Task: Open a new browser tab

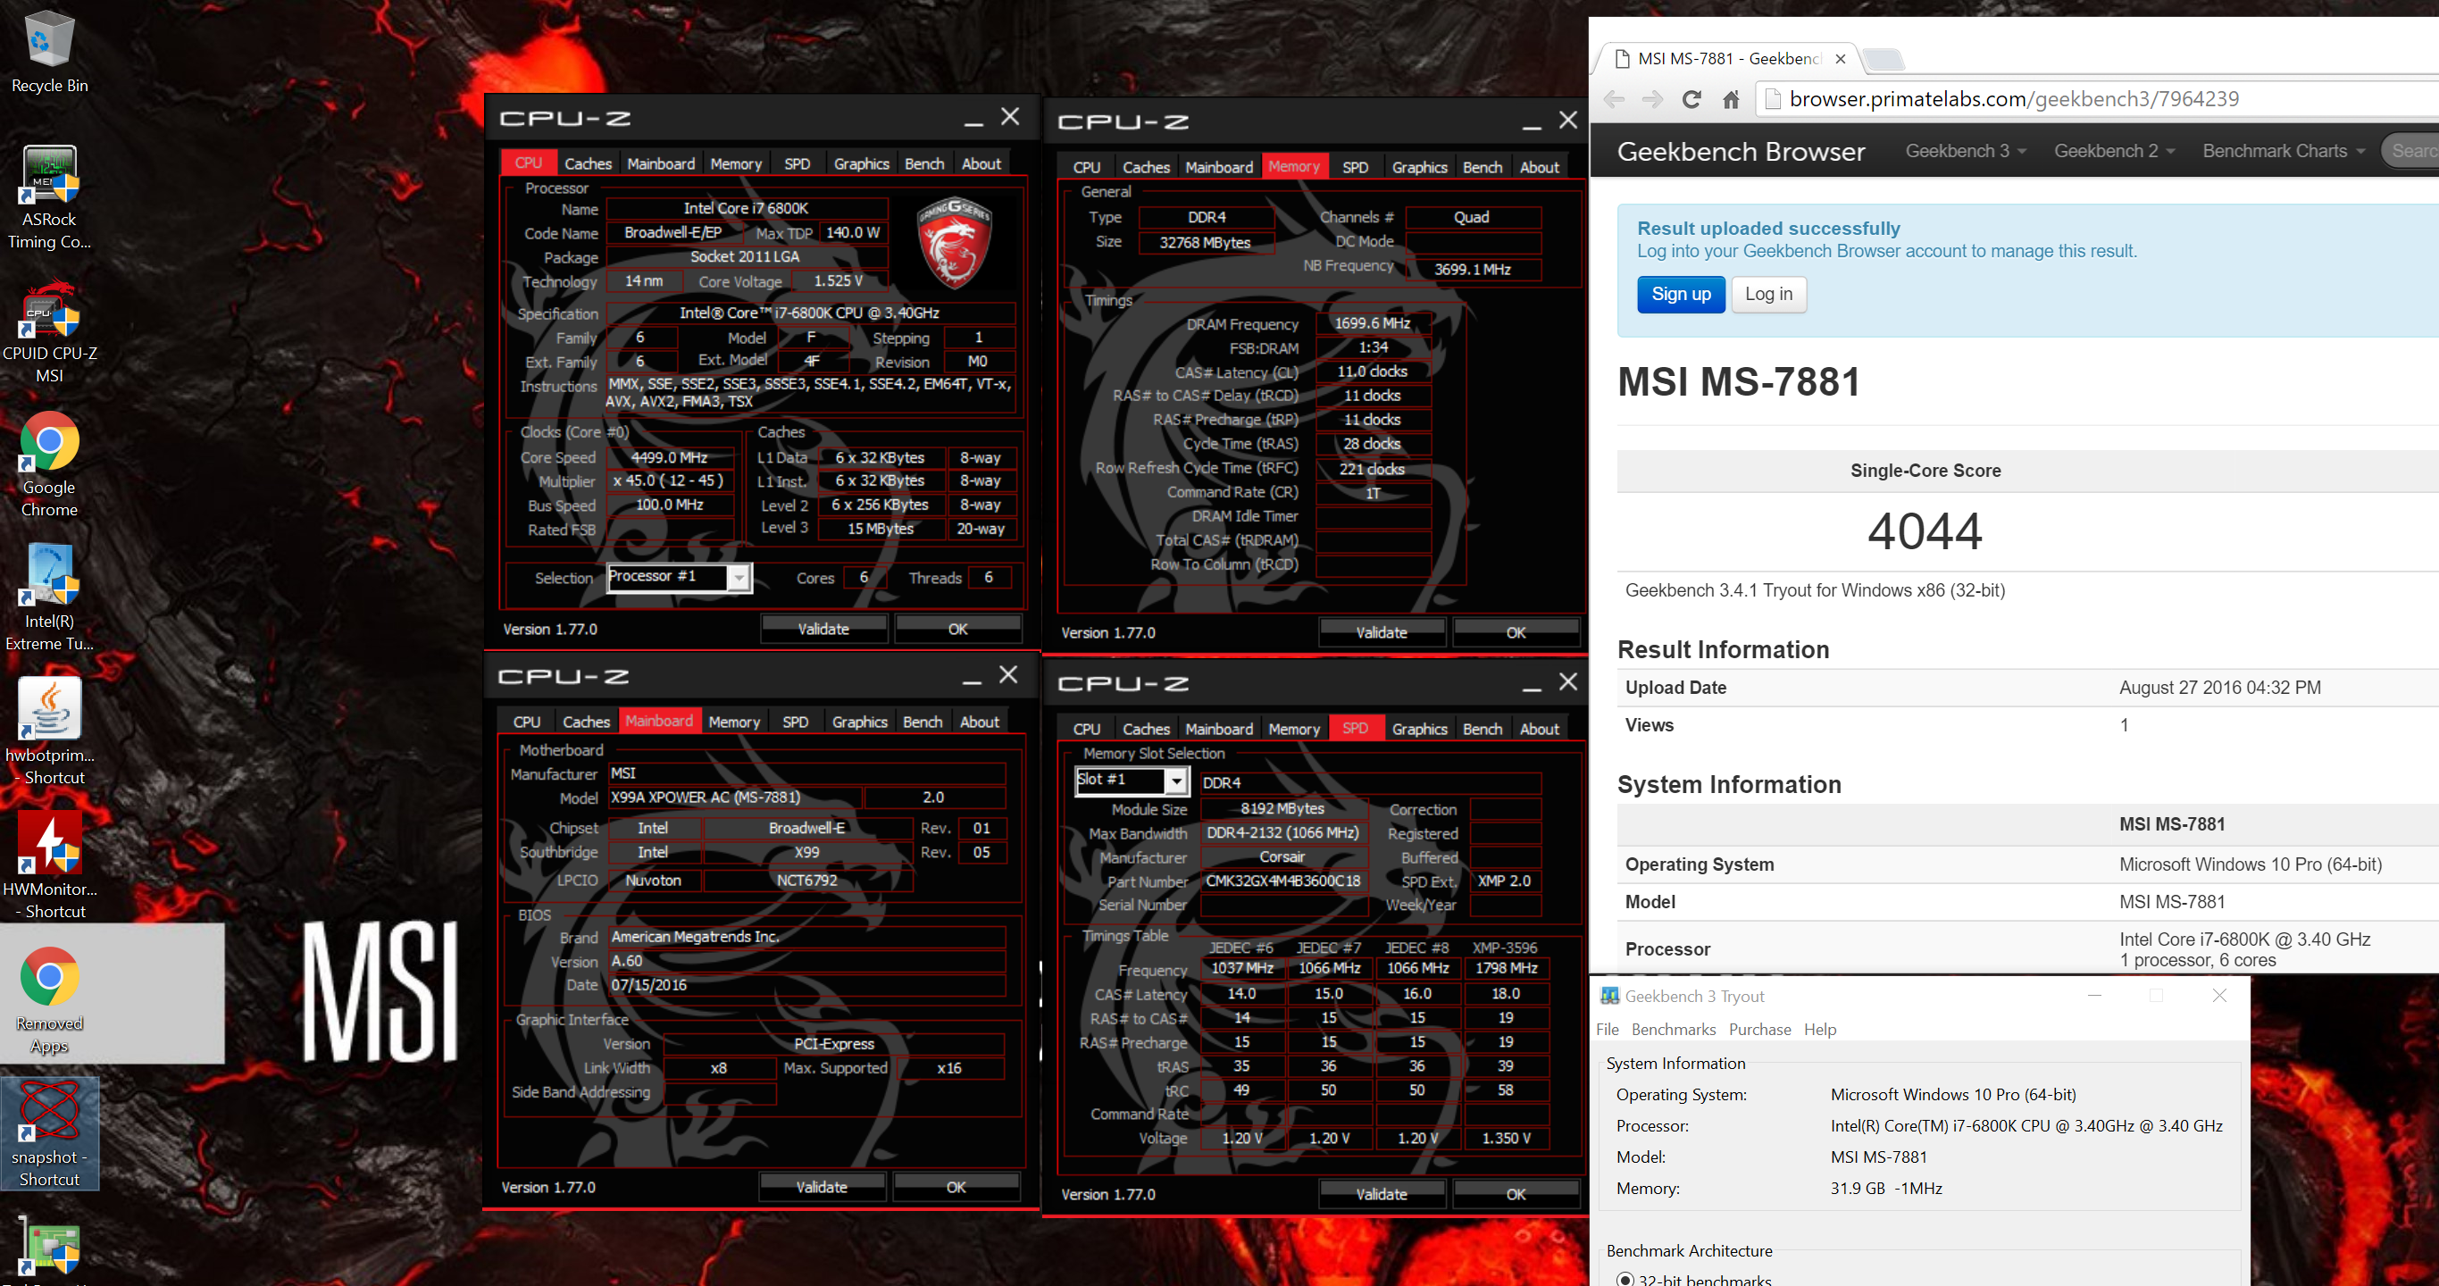Action: point(1884,60)
